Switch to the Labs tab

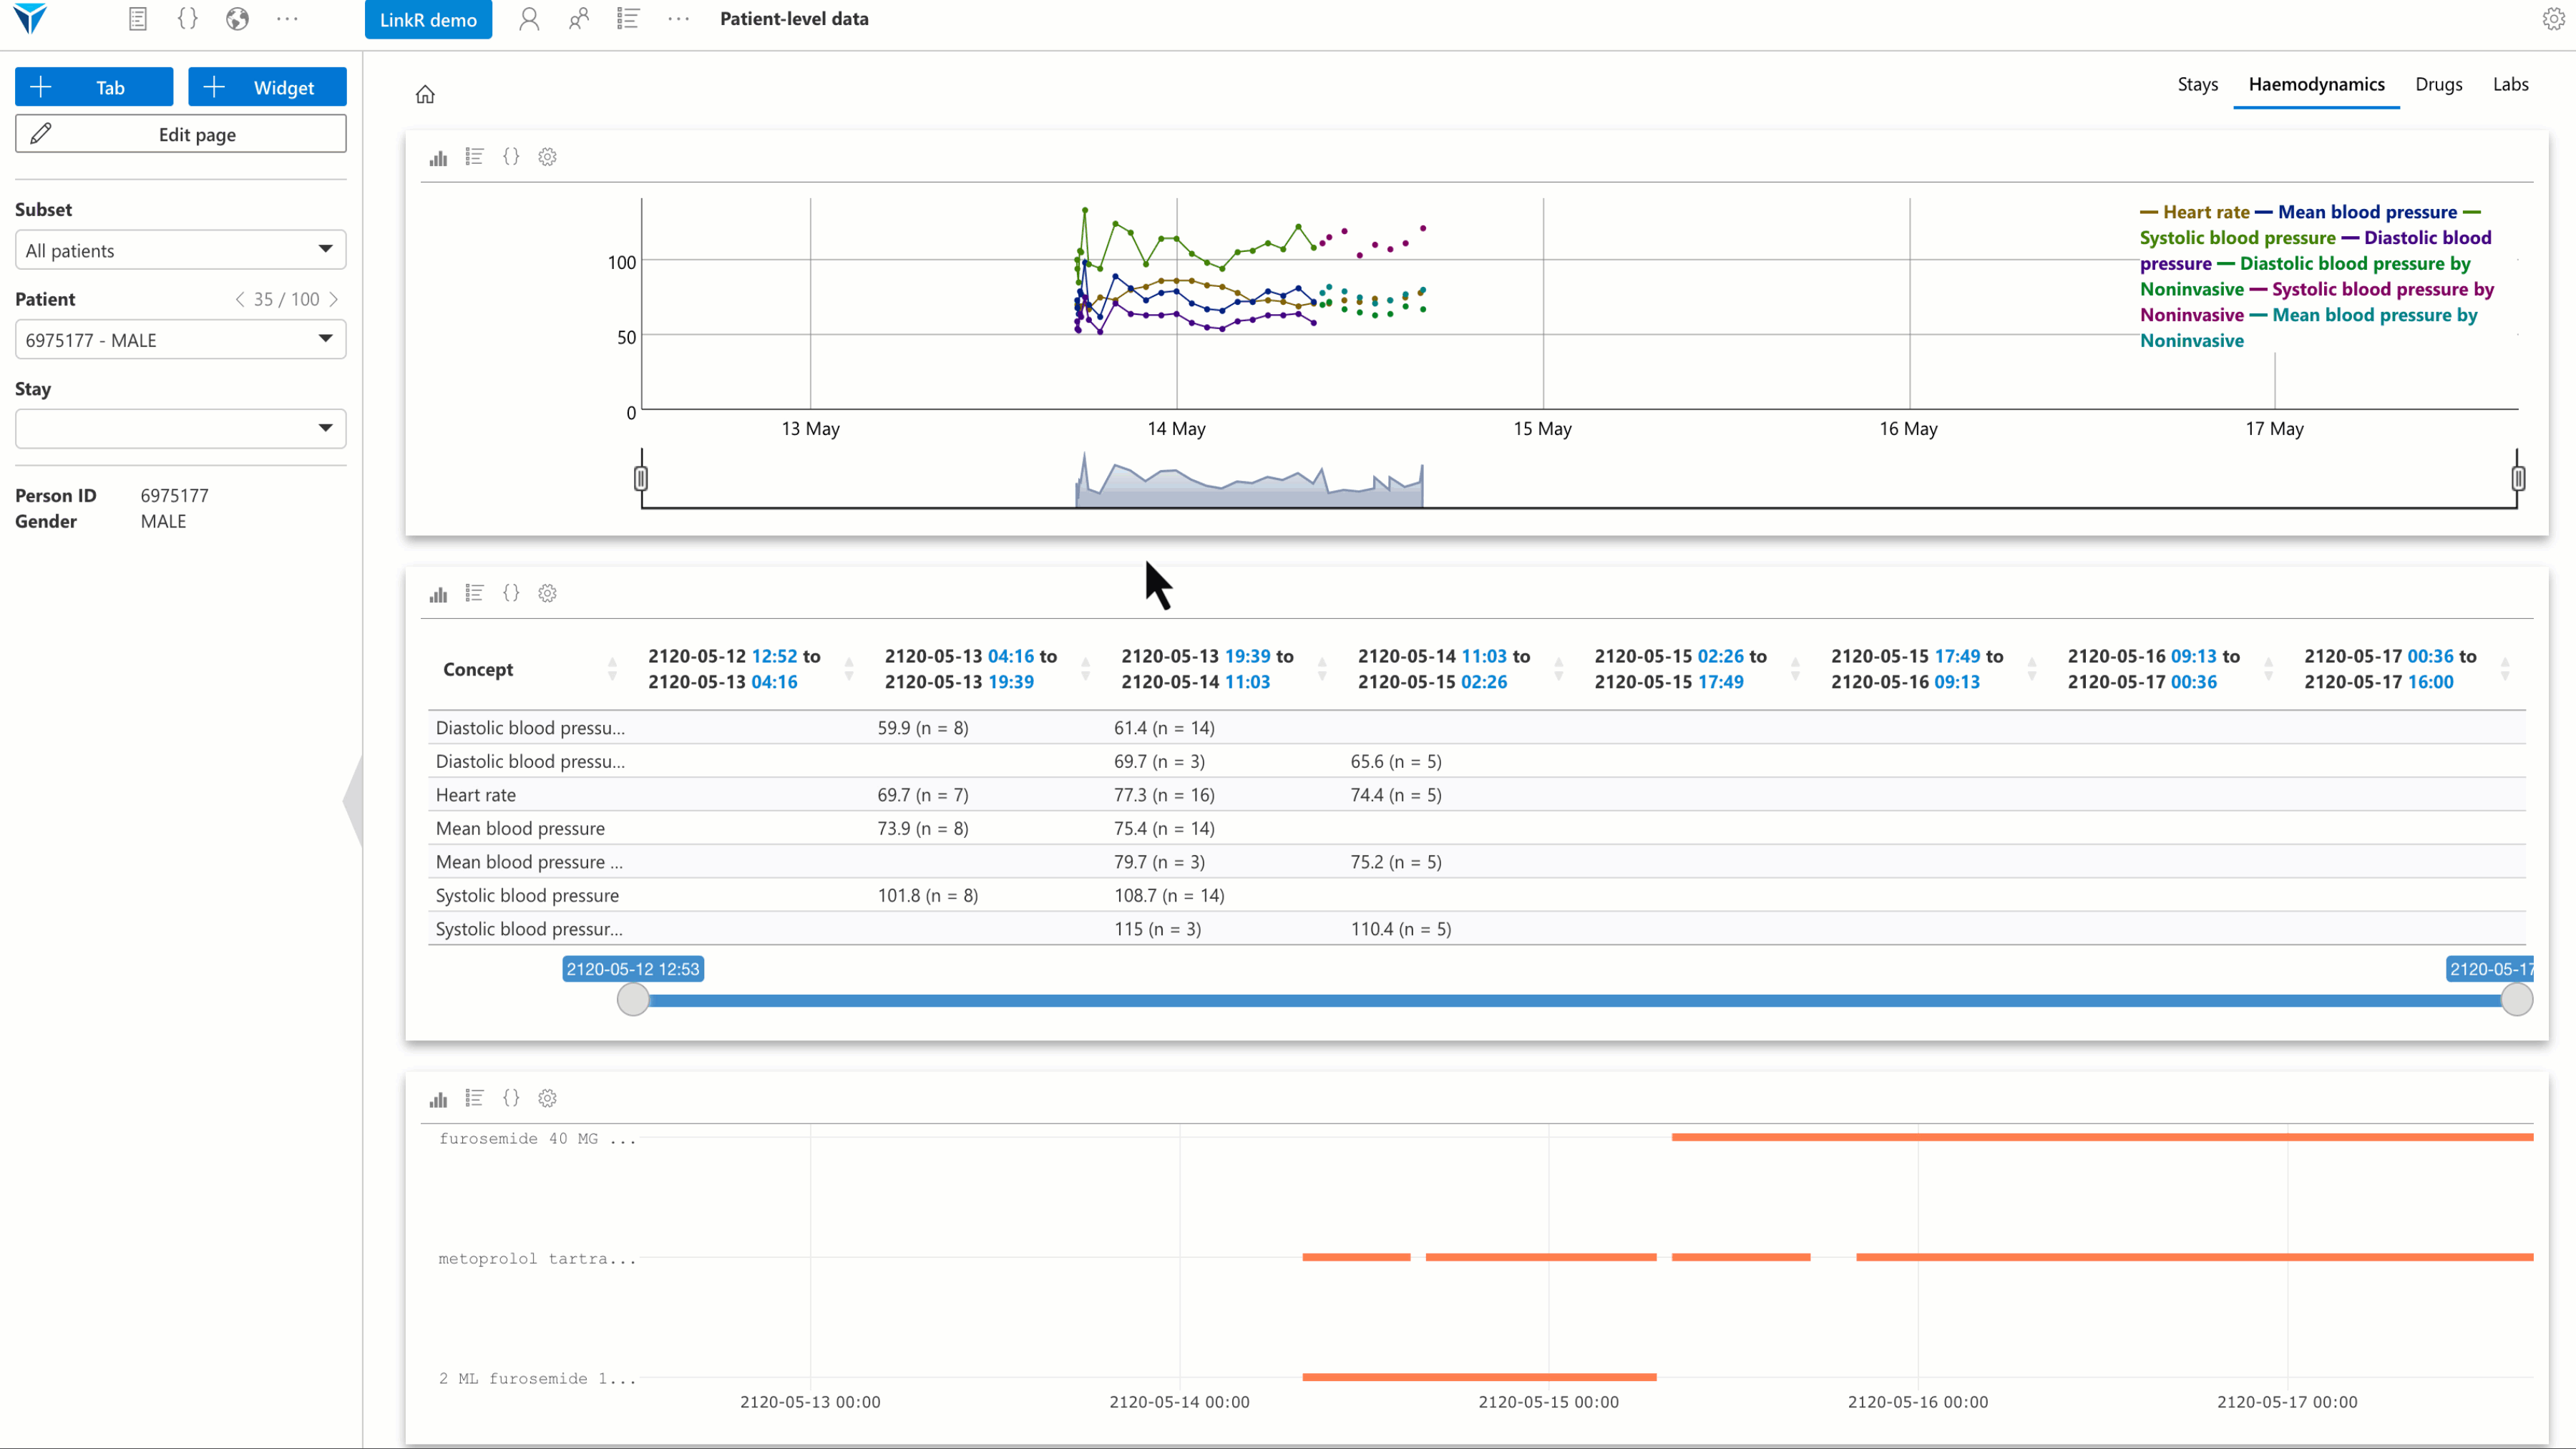[2510, 85]
